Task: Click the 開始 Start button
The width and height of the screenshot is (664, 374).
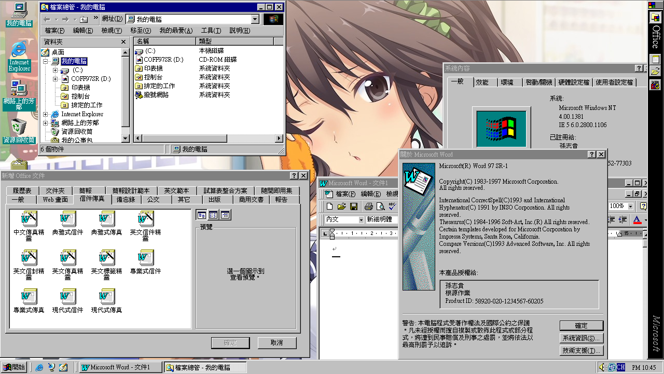Action: (13, 367)
